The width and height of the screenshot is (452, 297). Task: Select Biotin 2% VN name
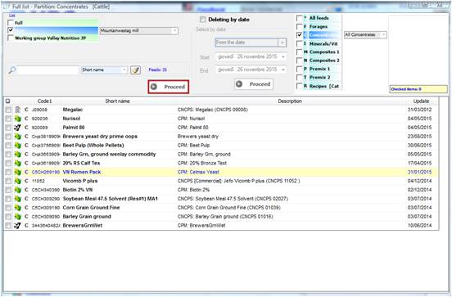tap(78, 190)
